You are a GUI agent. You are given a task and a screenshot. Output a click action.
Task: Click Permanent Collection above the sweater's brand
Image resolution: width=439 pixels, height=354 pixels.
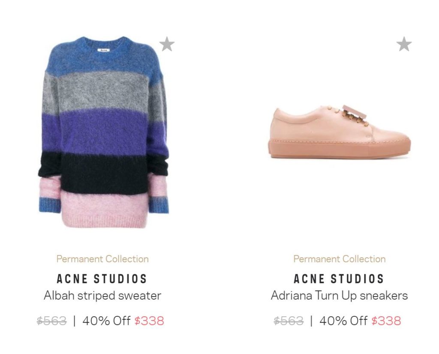click(x=102, y=259)
